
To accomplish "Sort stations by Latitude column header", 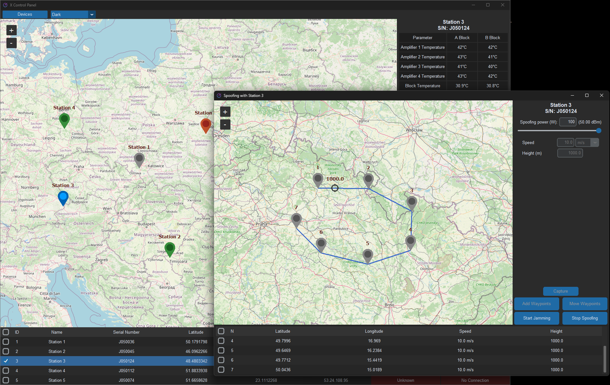I will pos(196,332).
